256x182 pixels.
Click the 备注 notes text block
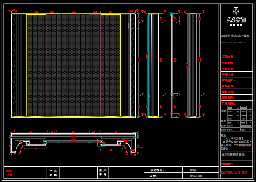(x=236, y=142)
